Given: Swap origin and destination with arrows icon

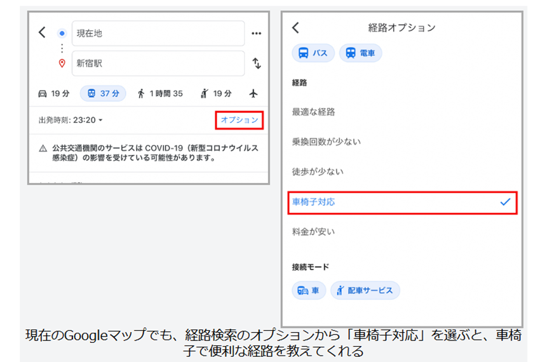Looking at the screenshot, I should pyautogui.click(x=257, y=64).
